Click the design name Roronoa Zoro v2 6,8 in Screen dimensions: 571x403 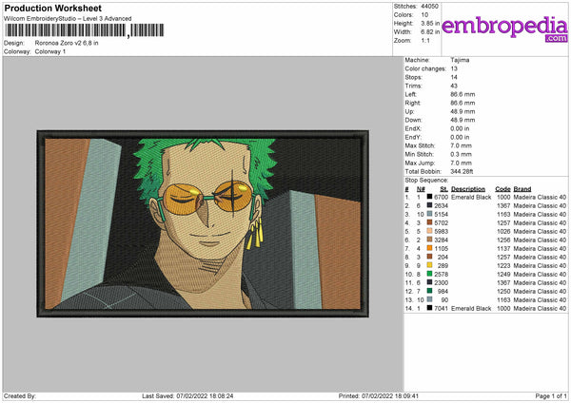[x=67, y=43]
